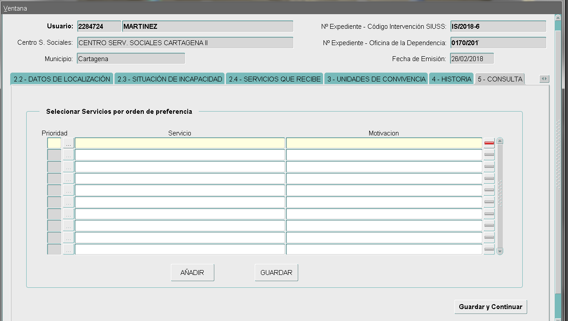This screenshot has width=568, height=321.
Task: Click first row Motivacion input field
Action: point(384,143)
